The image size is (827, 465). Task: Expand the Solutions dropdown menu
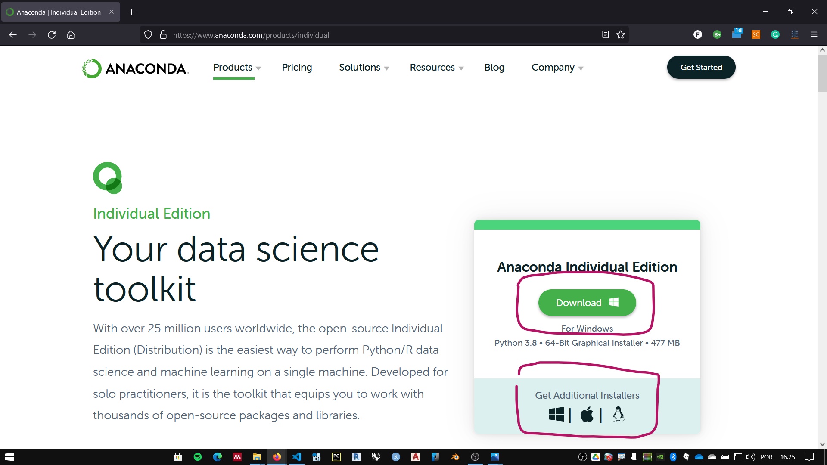pyautogui.click(x=364, y=67)
